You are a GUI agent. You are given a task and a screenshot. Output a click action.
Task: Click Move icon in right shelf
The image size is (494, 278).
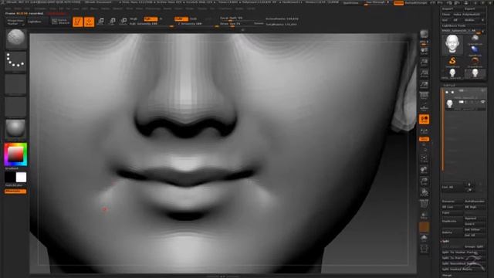click(x=424, y=170)
